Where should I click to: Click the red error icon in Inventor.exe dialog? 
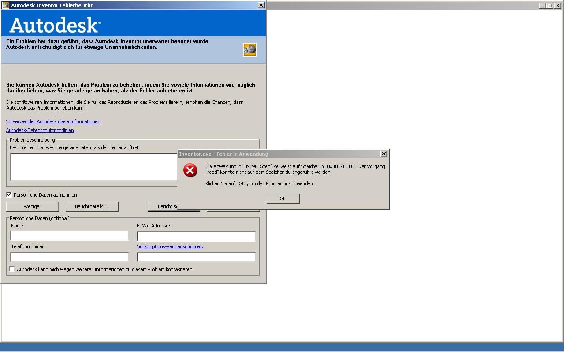(190, 170)
